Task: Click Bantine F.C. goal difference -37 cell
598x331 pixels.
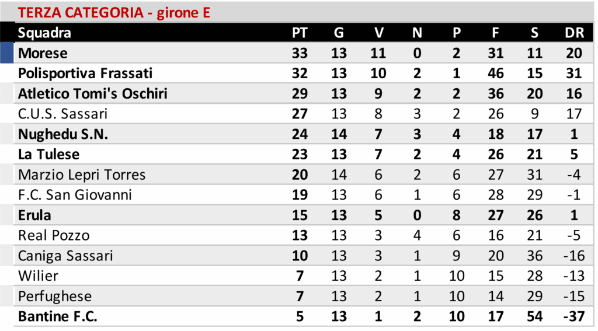Action: (x=574, y=316)
